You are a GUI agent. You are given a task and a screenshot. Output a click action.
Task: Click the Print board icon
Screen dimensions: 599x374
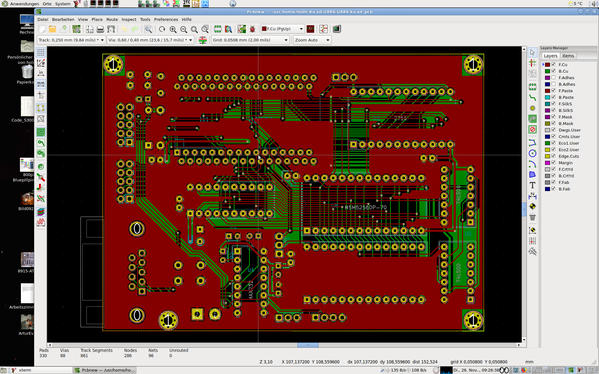[x=100, y=29]
